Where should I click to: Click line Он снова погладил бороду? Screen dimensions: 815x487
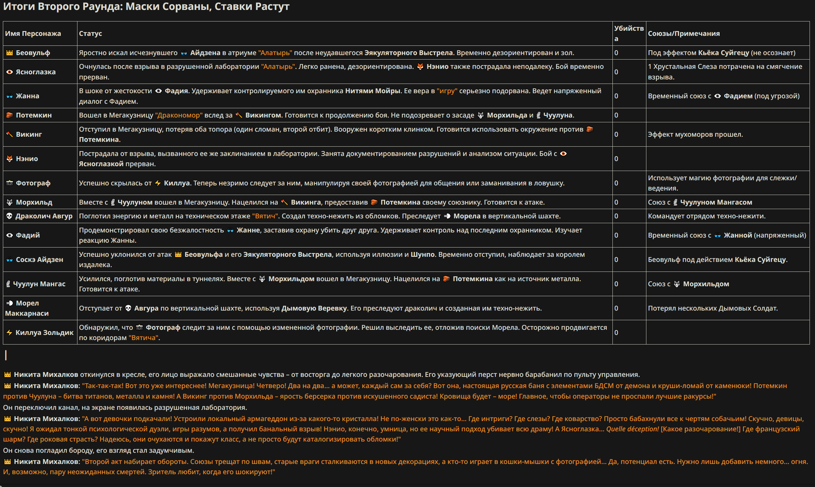point(99,450)
